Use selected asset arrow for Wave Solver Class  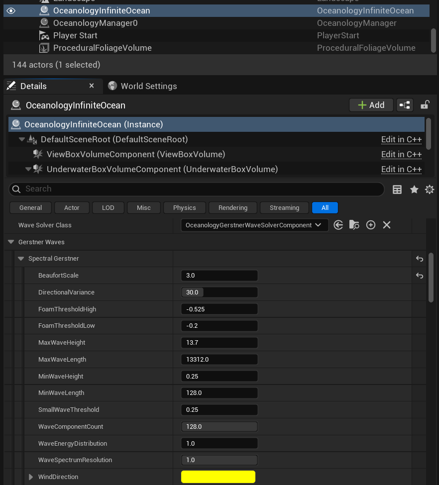coord(338,225)
